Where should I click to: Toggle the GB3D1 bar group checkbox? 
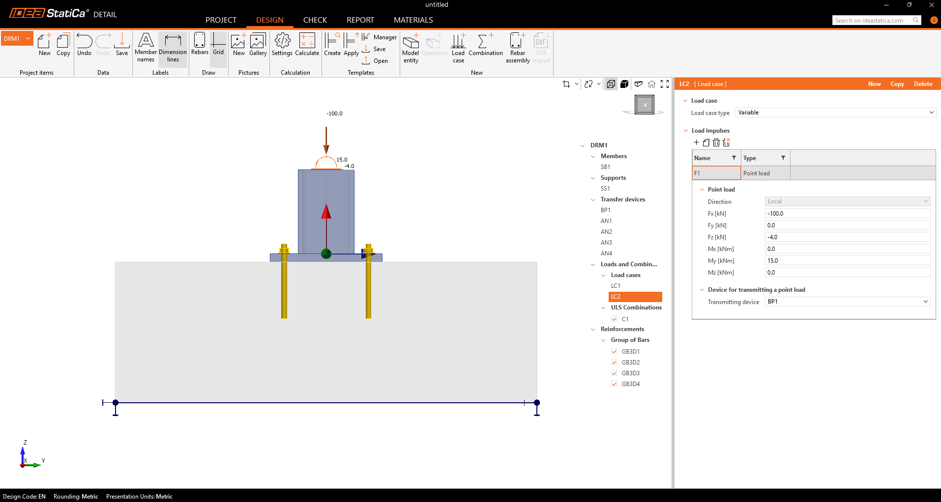614,351
